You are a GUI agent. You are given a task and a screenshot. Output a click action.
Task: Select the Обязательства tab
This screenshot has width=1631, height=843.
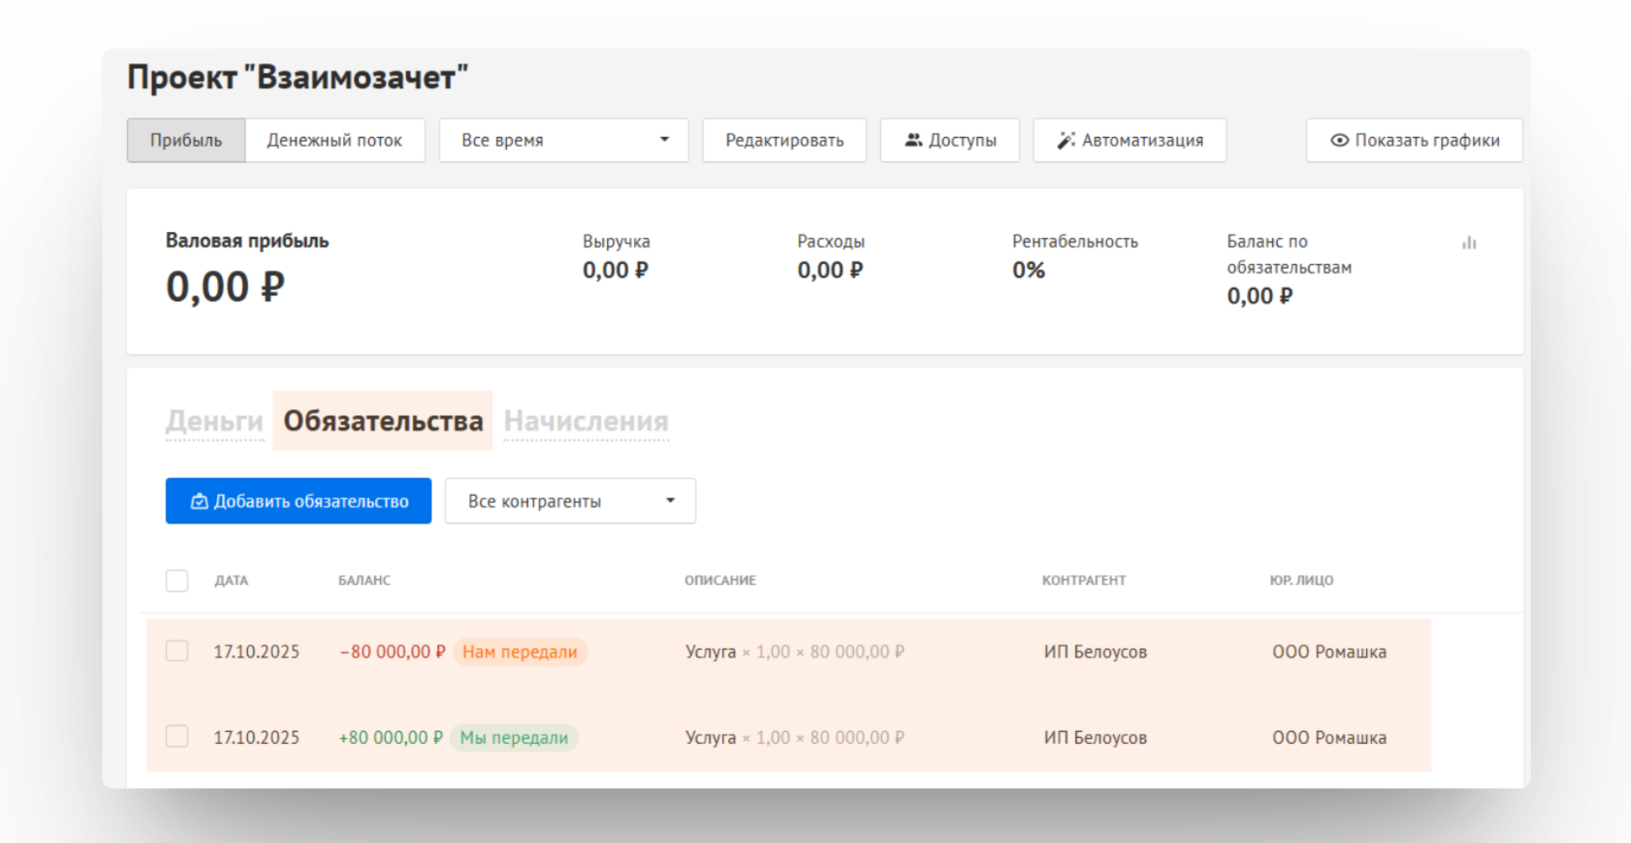click(x=383, y=421)
